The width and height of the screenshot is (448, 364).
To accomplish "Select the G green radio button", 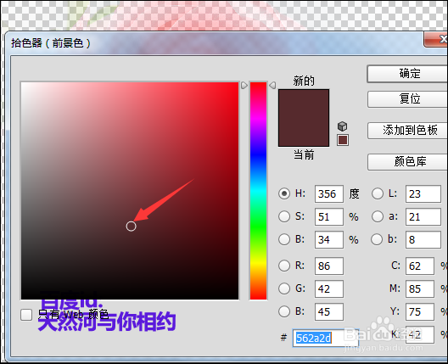I will [x=284, y=288].
